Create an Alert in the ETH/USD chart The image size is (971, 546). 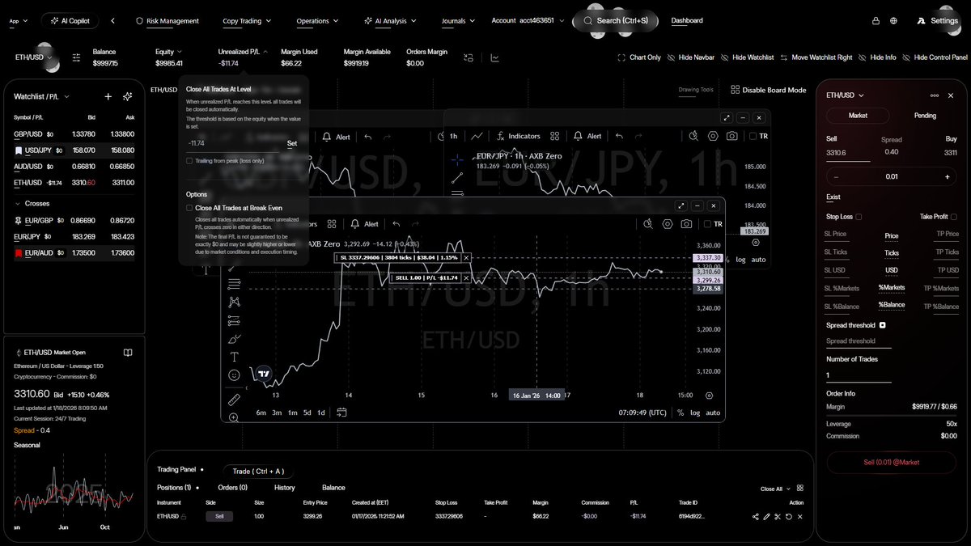click(x=364, y=224)
